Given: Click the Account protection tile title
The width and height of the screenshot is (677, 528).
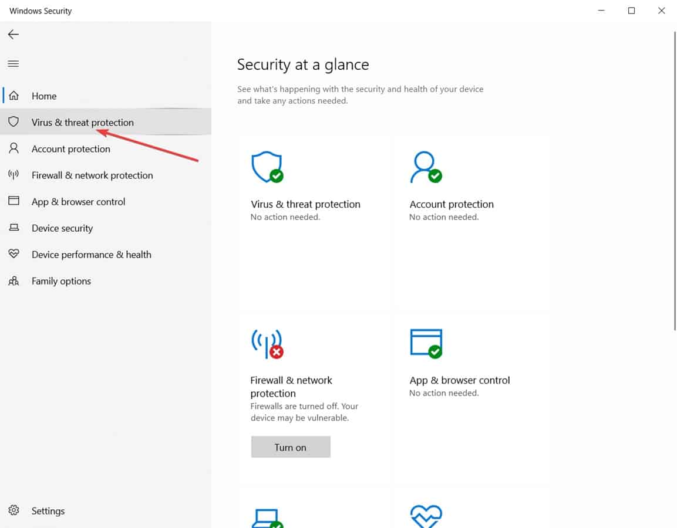Looking at the screenshot, I should click(x=451, y=204).
